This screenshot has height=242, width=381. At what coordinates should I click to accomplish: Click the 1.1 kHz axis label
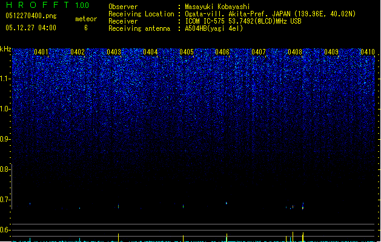coord(5,79)
